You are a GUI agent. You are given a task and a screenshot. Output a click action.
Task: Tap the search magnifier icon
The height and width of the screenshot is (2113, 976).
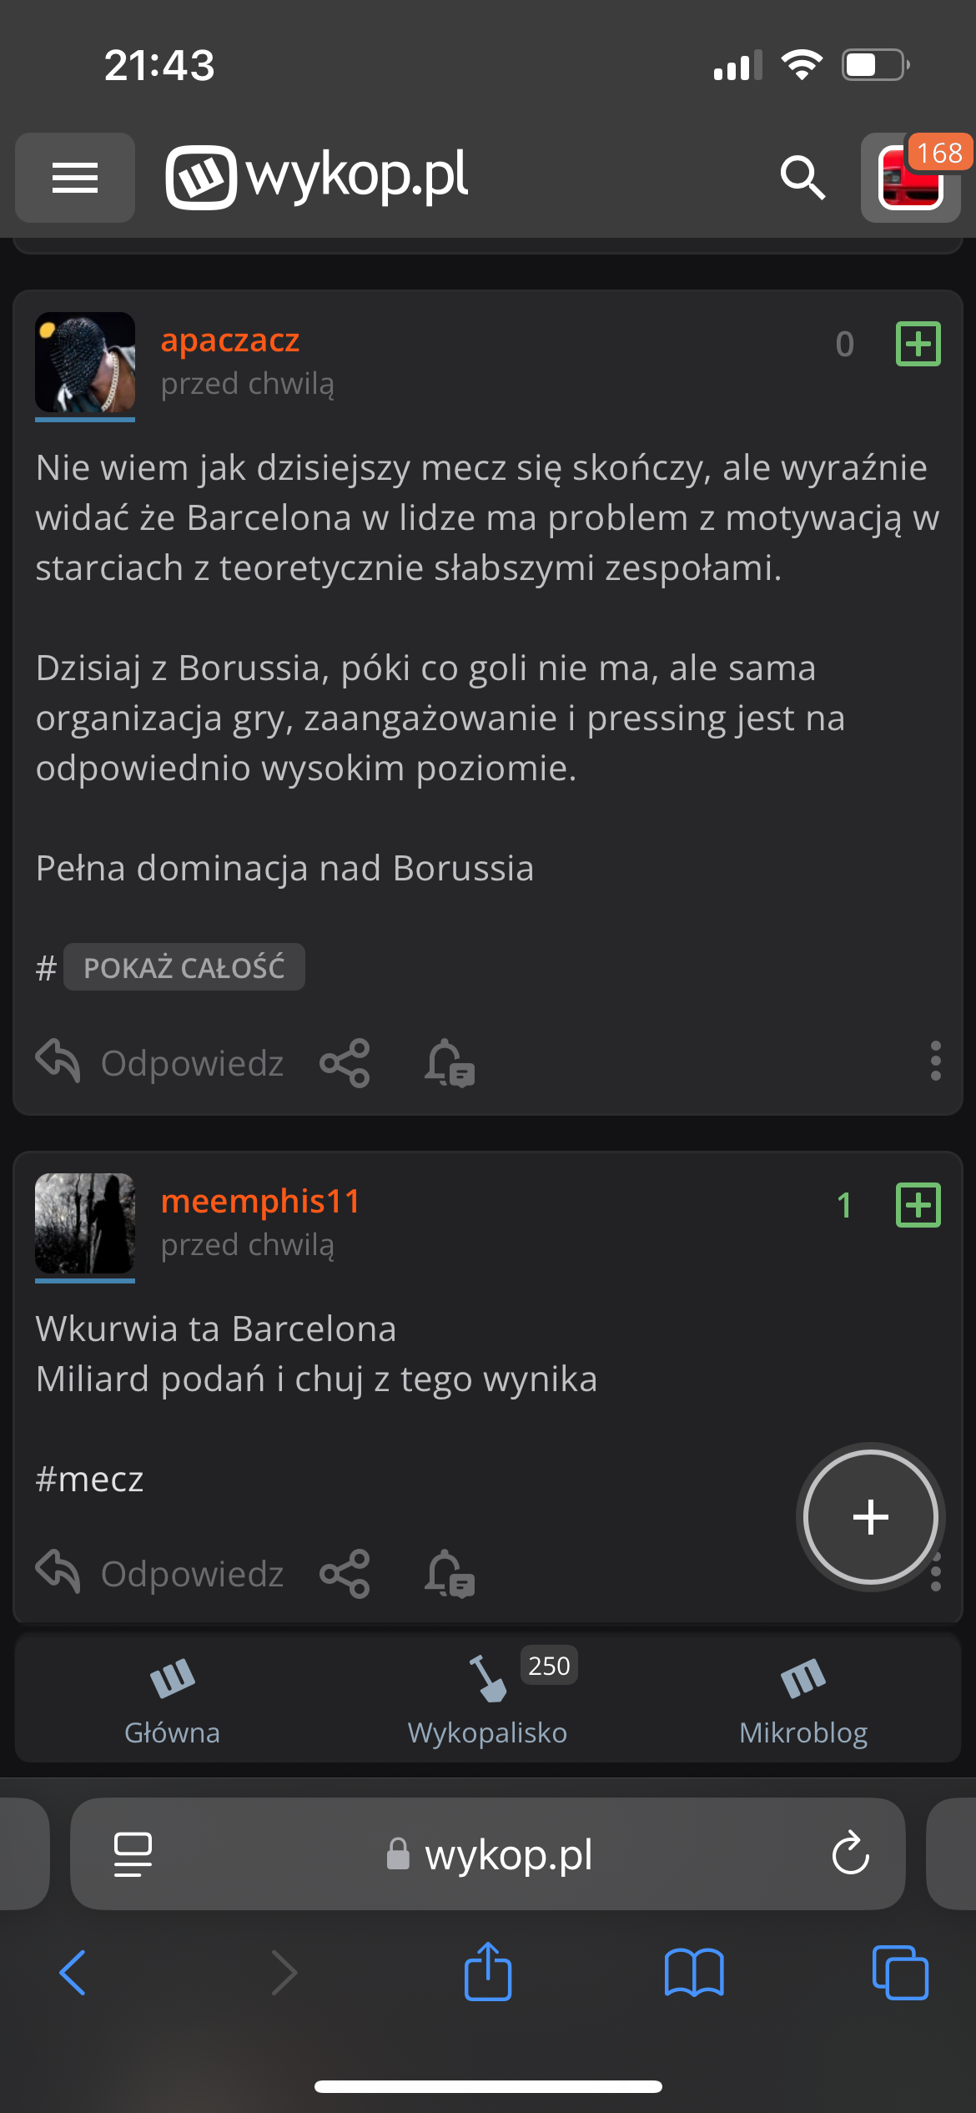coord(802,178)
